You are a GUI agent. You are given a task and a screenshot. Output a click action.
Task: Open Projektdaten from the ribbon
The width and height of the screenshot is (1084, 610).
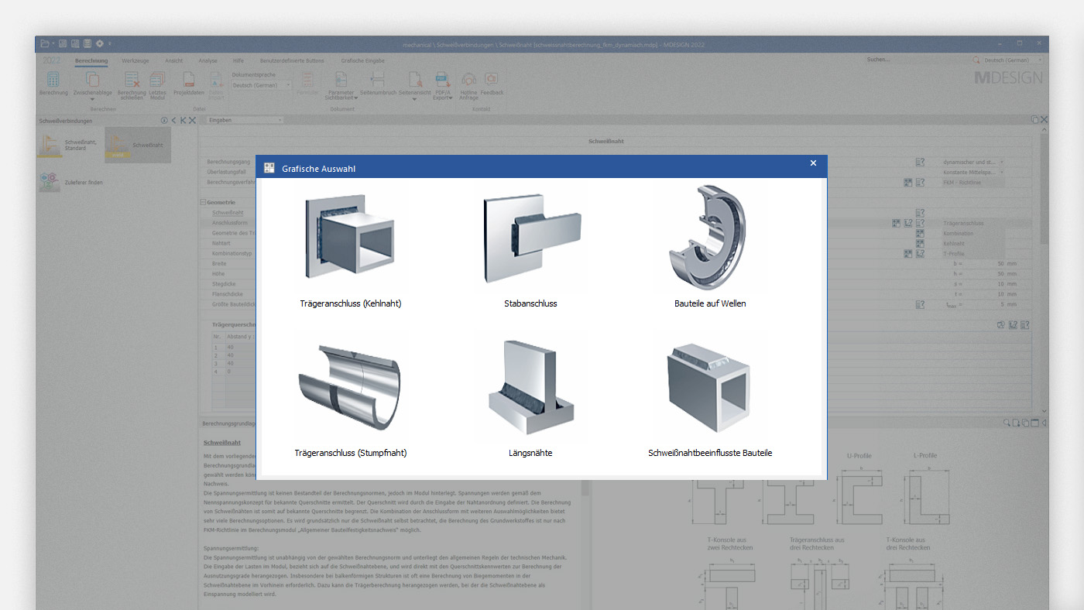(188, 84)
